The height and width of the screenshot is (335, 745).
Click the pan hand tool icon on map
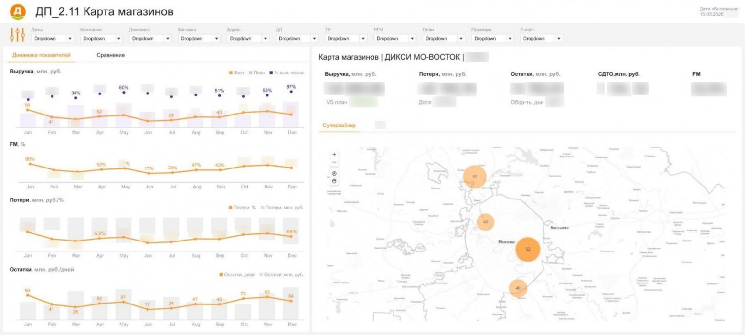334,181
